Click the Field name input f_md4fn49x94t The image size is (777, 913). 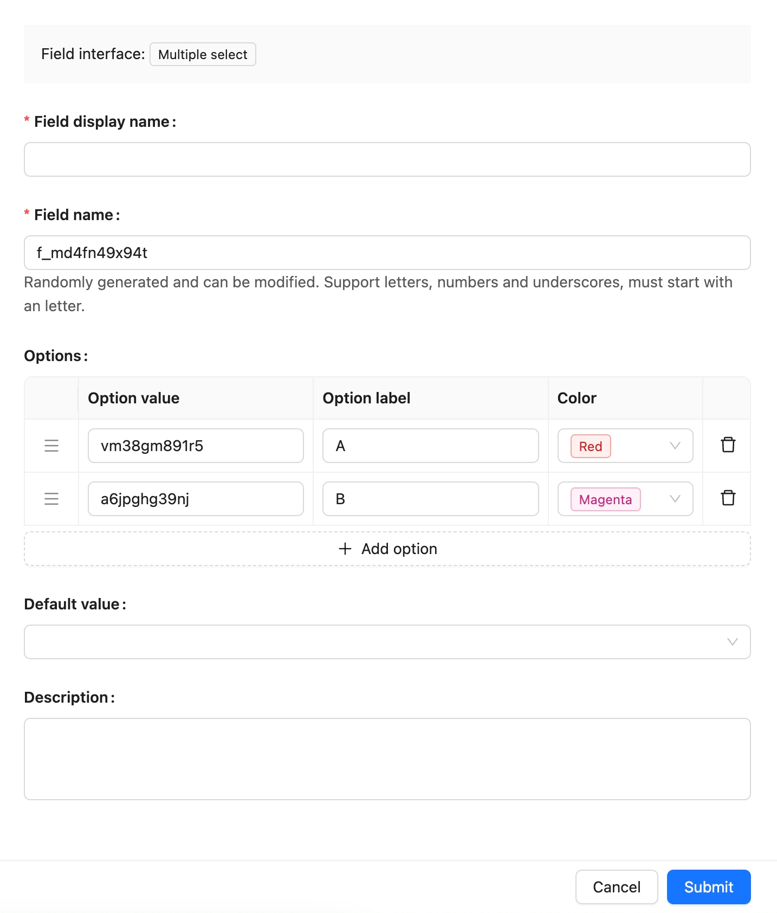click(x=387, y=253)
